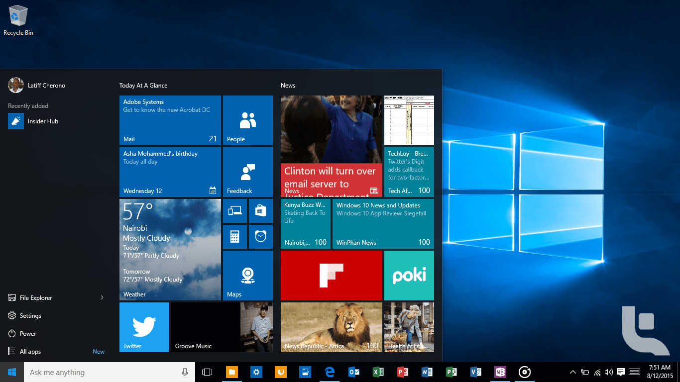Open the TechLoy Tech Af... tile

pos(409,172)
